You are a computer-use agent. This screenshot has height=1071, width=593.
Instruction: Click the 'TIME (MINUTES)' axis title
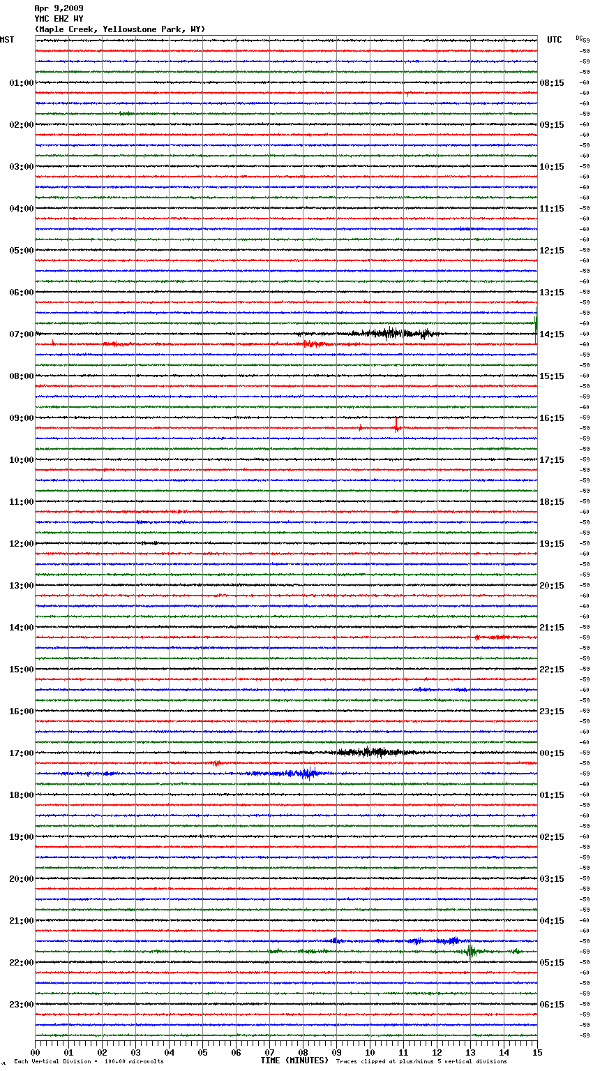pyautogui.click(x=294, y=1061)
